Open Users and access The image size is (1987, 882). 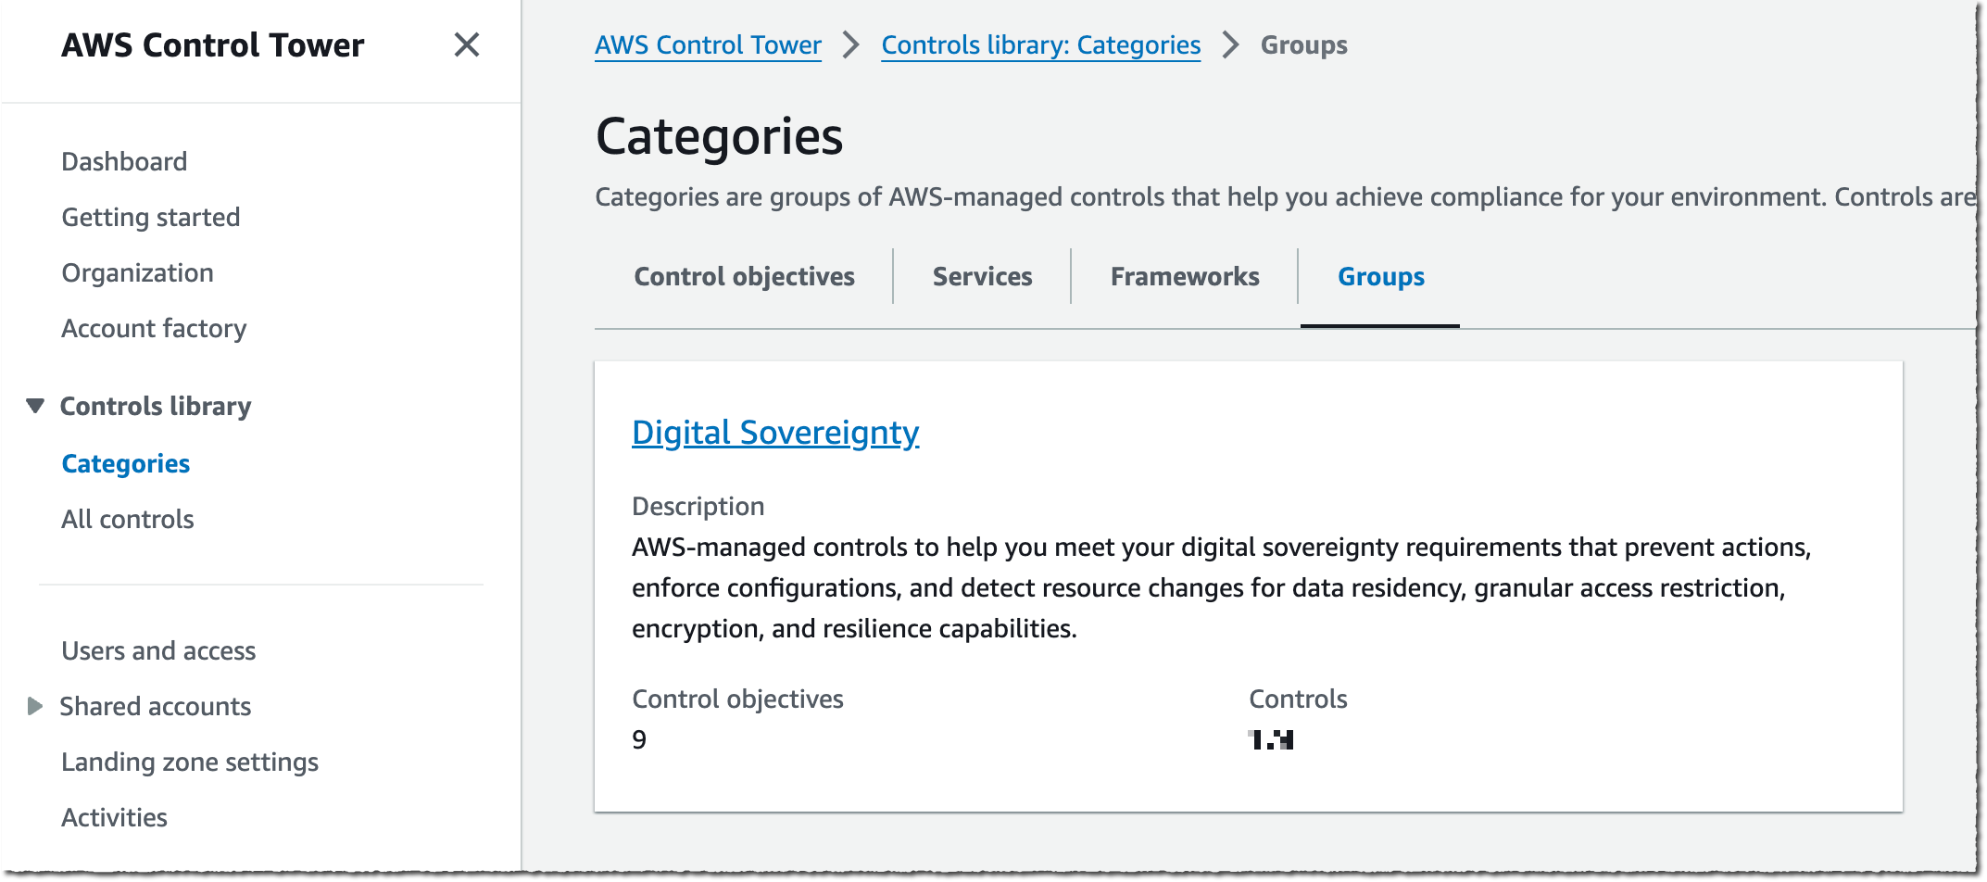coord(158,650)
